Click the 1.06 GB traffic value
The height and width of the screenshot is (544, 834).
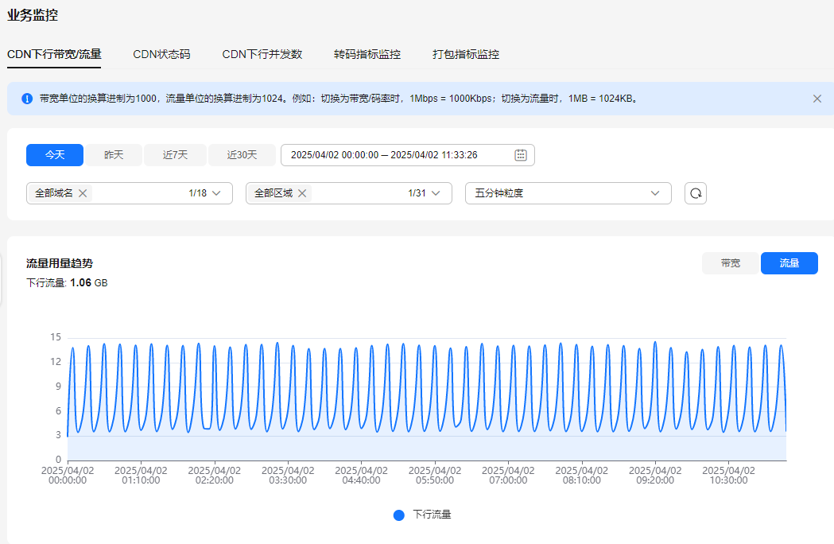pyautogui.click(x=89, y=282)
